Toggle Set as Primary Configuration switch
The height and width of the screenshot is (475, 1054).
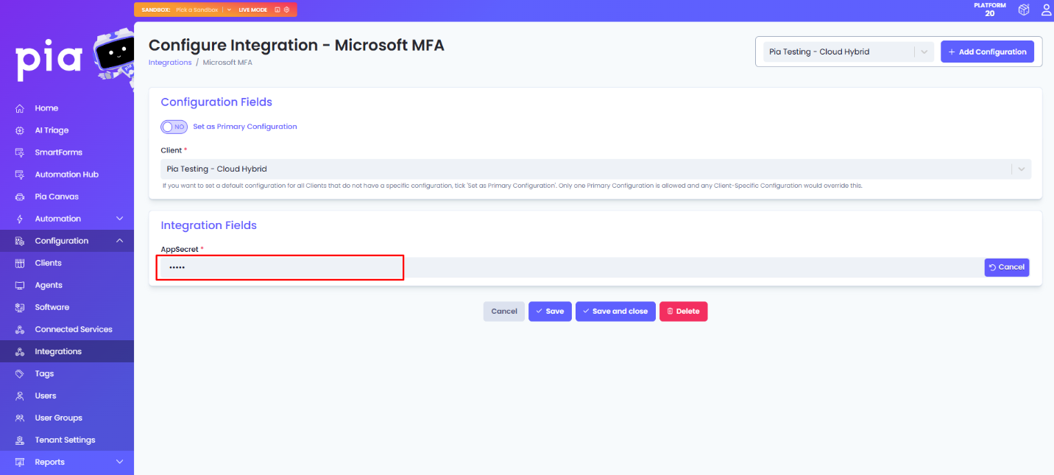(x=174, y=127)
